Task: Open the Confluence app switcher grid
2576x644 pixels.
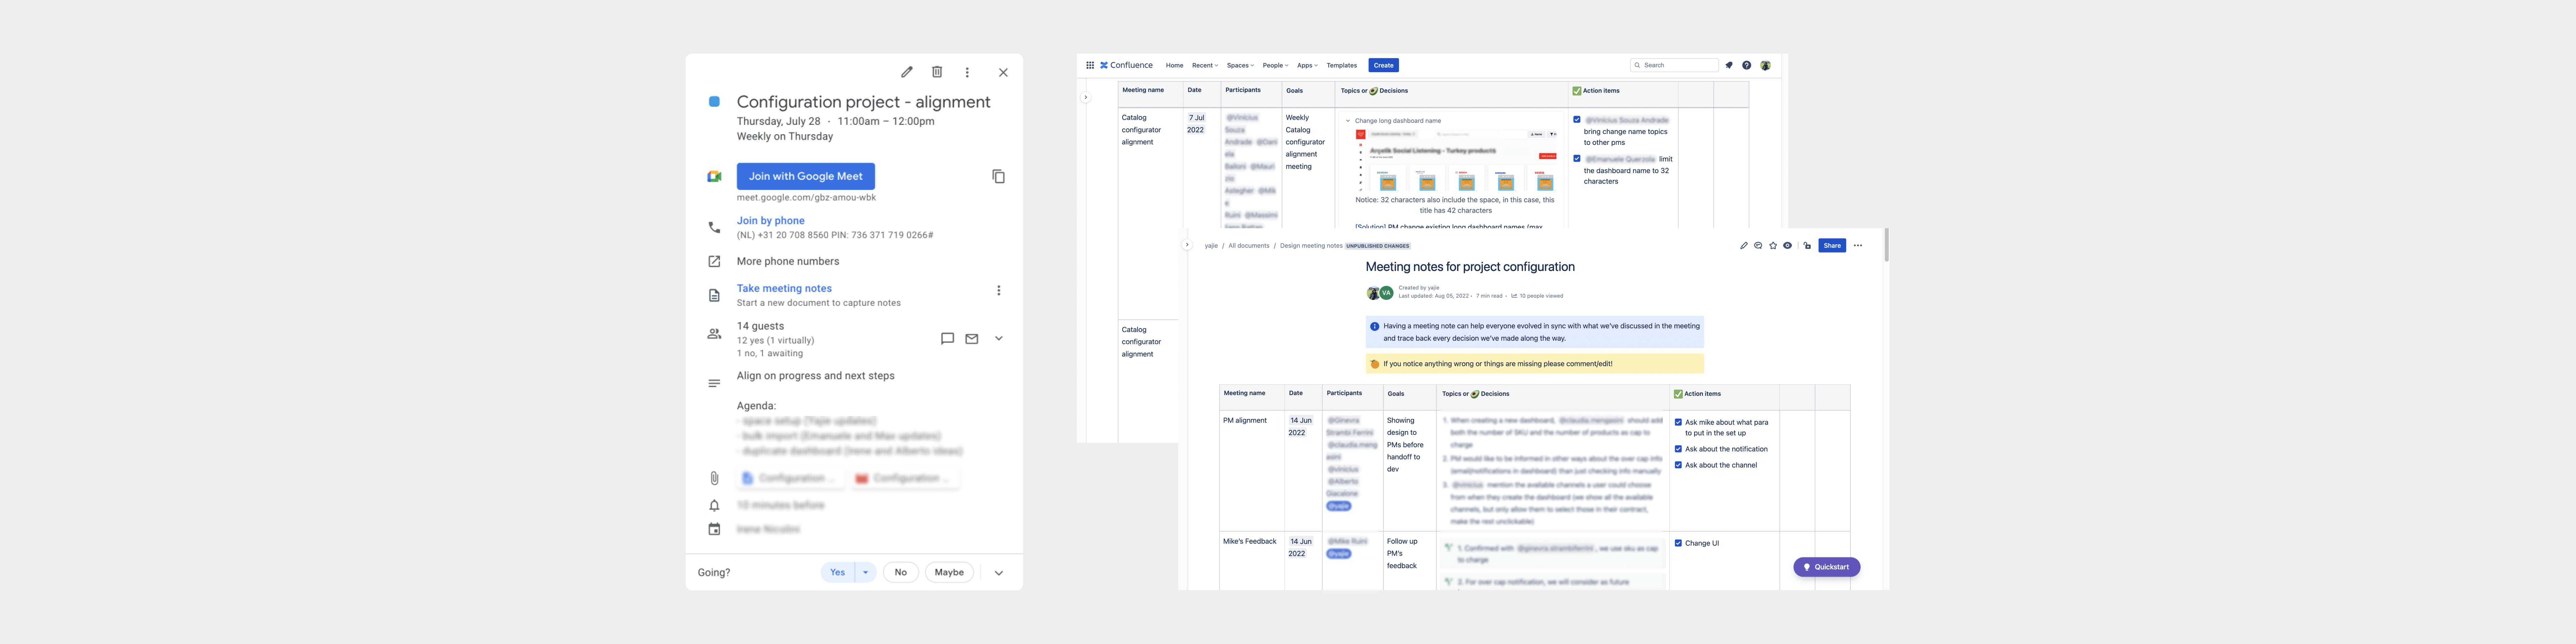Action: [1090, 65]
